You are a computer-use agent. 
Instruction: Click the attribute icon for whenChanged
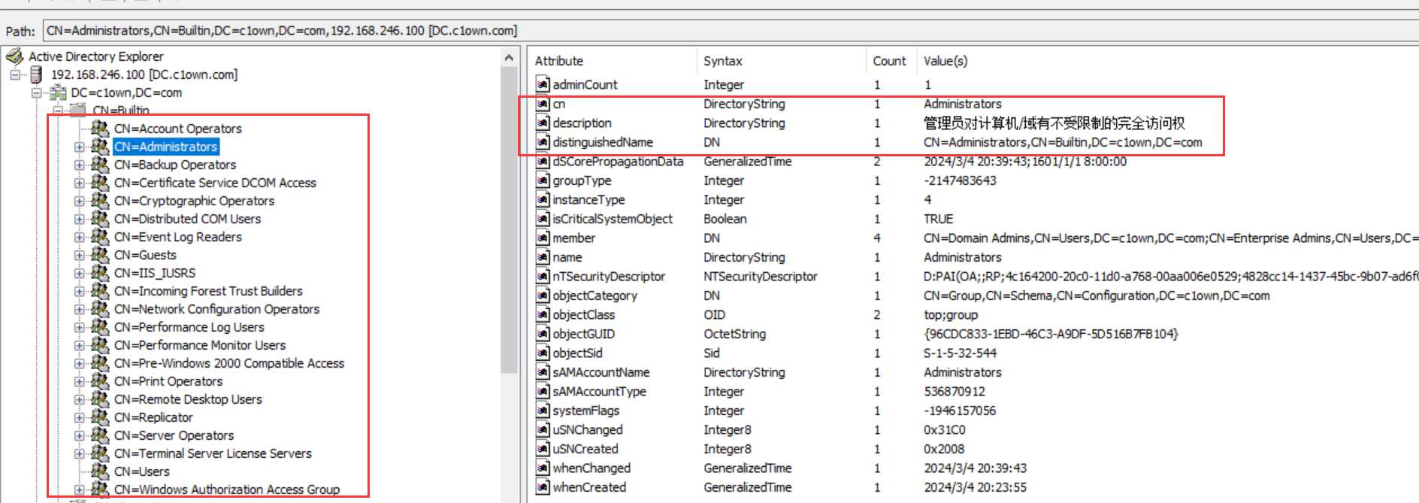pyautogui.click(x=543, y=468)
